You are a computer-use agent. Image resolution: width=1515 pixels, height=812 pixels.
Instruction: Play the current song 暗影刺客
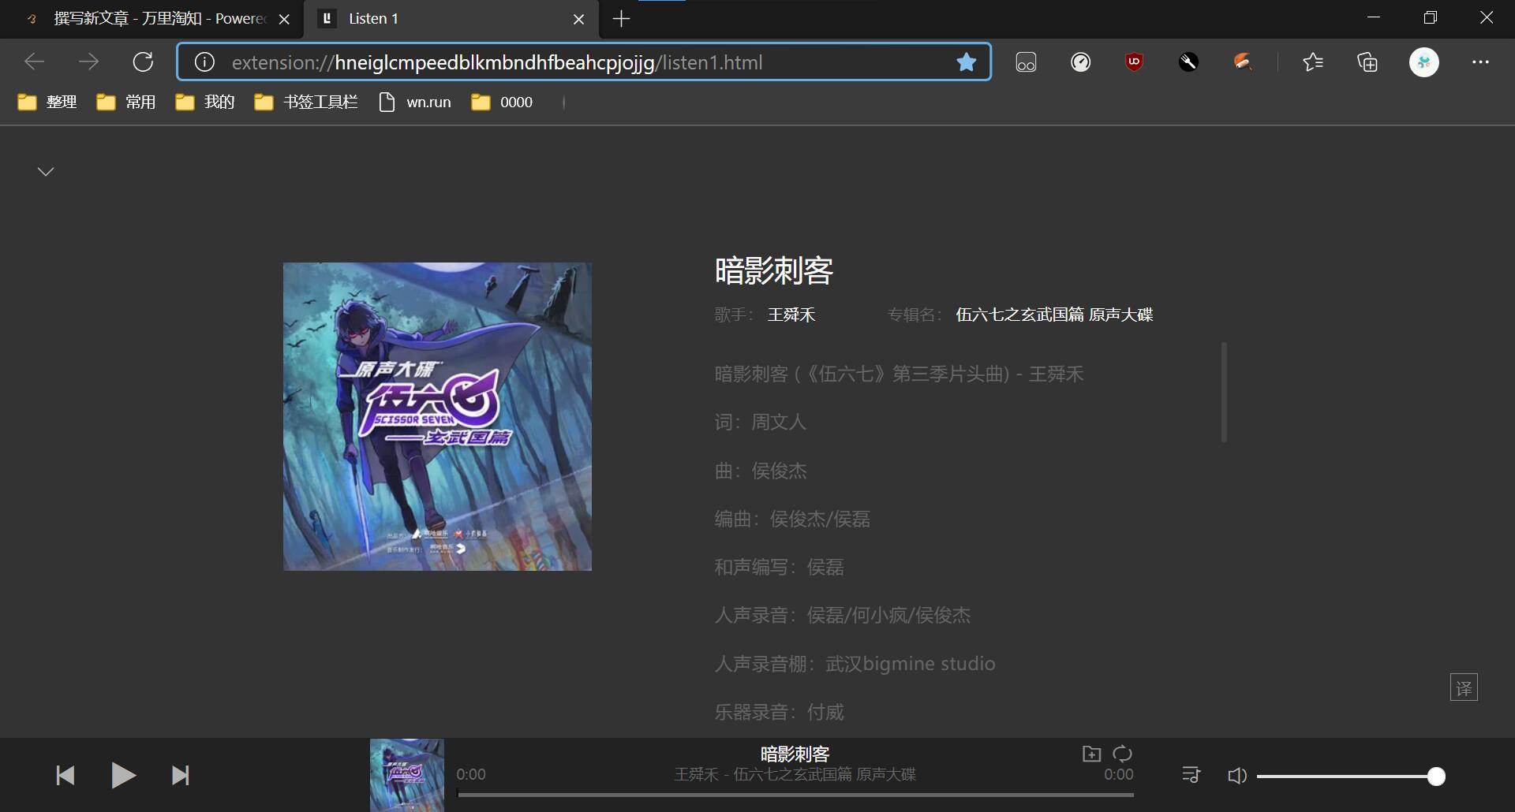click(x=124, y=776)
